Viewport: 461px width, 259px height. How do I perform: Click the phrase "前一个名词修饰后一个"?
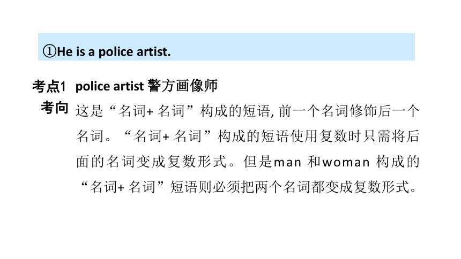click(x=349, y=111)
